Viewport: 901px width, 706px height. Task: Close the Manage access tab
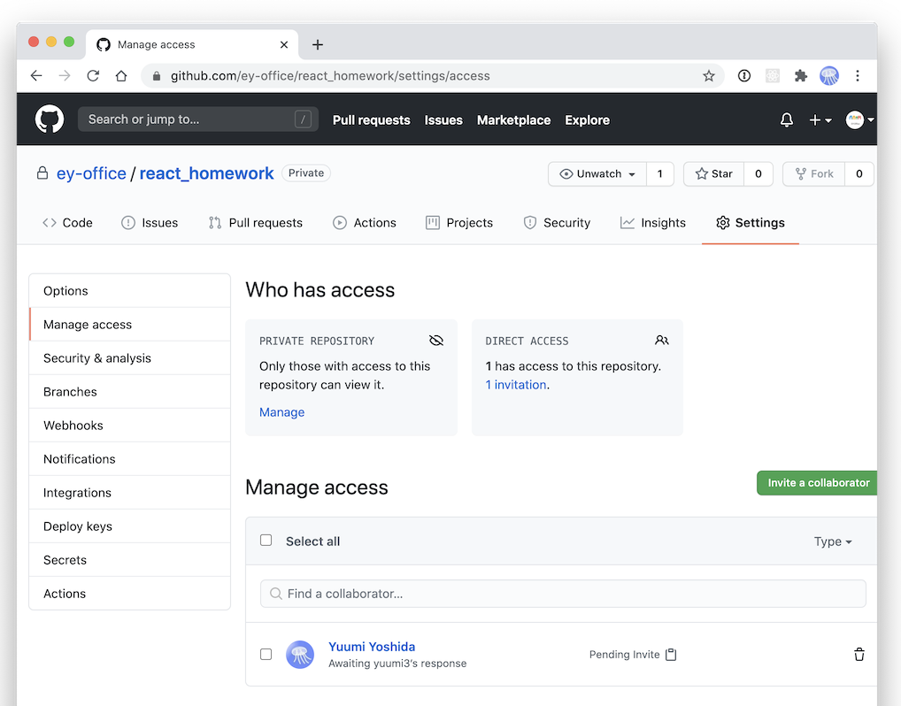(x=284, y=45)
